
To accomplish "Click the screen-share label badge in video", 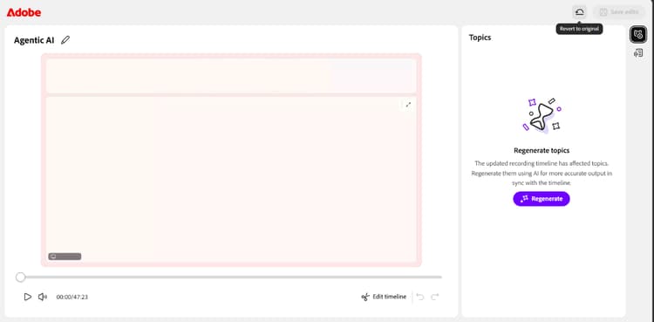I will (x=65, y=257).
